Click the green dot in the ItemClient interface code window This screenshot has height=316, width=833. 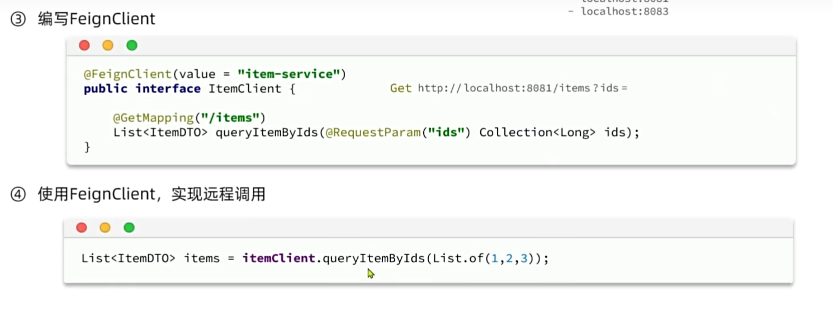pyautogui.click(x=132, y=45)
